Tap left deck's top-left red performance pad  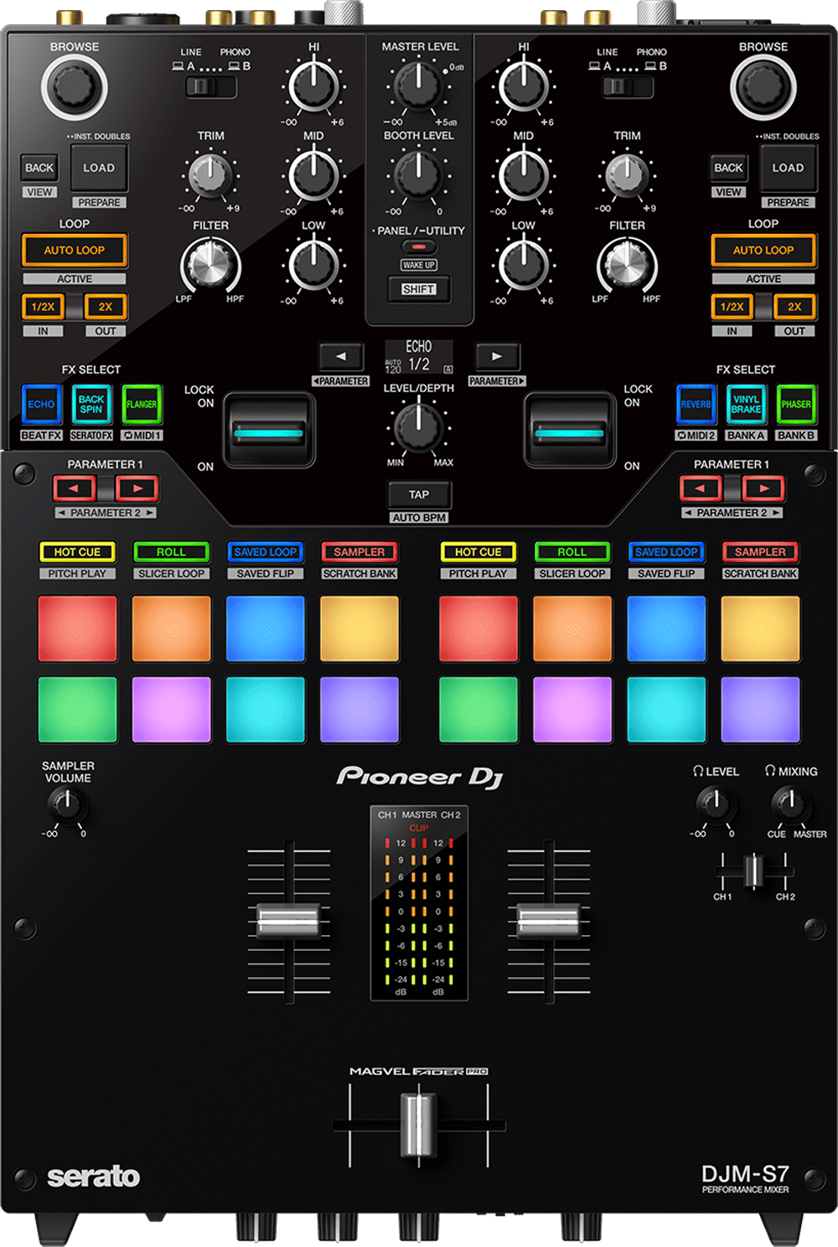pos(77,629)
